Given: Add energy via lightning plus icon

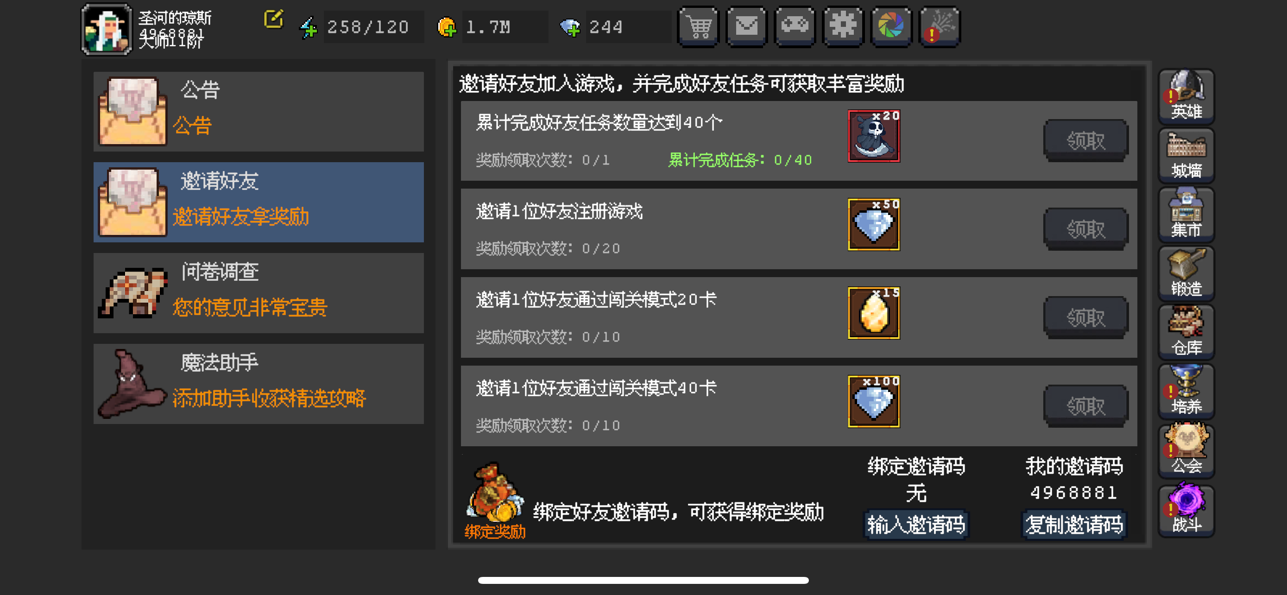Looking at the screenshot, I should [x=308, y=27].
